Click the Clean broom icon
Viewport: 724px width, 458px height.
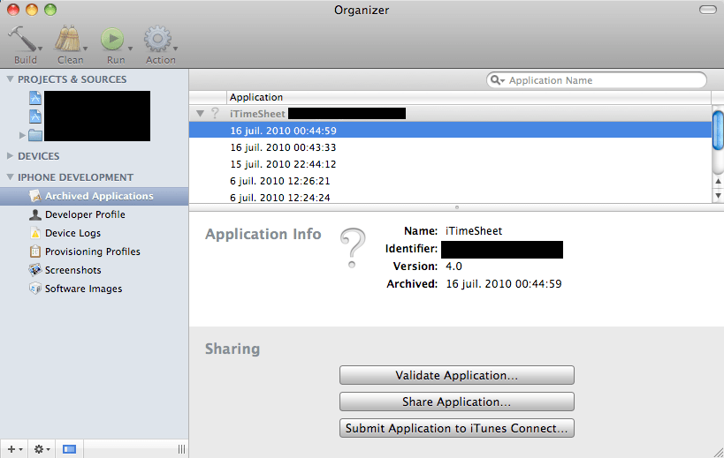coord(68,39)
